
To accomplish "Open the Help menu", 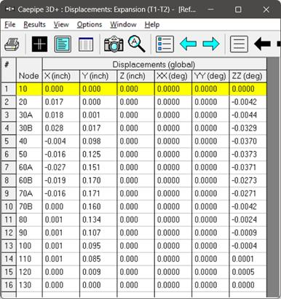I will click(152, 25).
